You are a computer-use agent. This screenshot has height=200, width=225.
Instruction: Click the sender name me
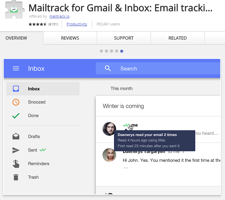(135, 125)
